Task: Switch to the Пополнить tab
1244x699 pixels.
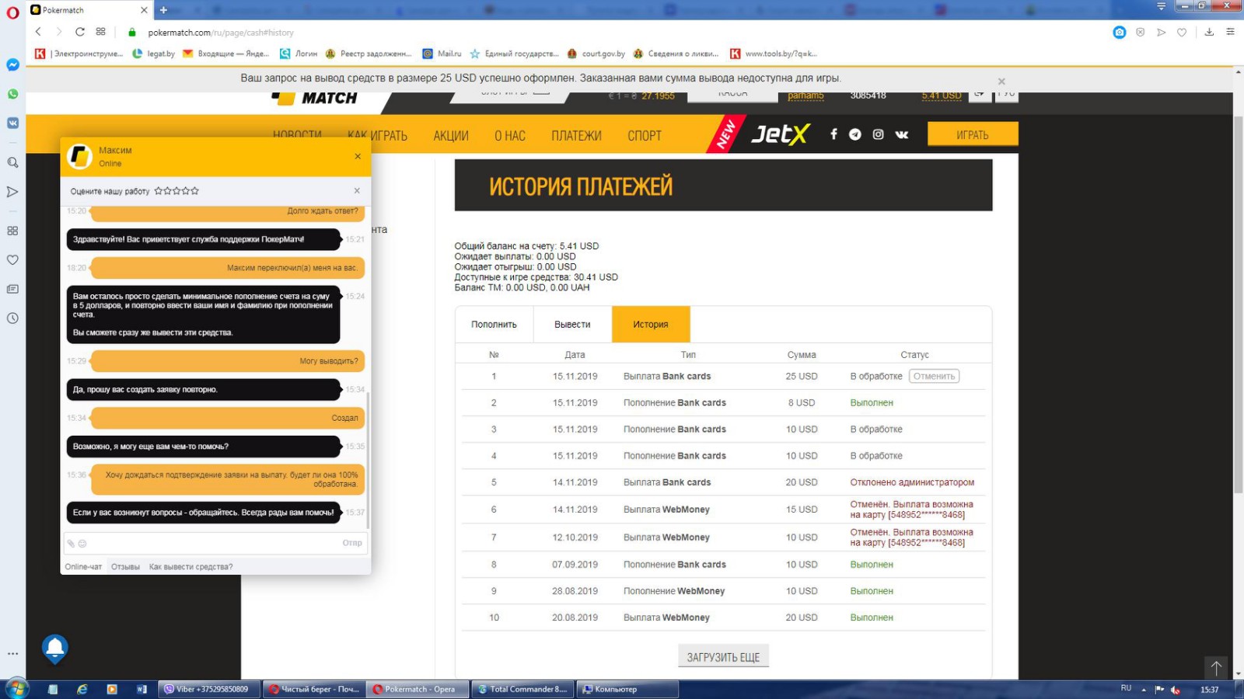Action: (494, 325)
